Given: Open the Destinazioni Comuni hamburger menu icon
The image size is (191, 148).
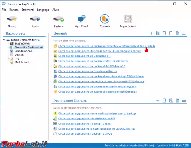Looking at the screenshot, I should click(184, 100).
